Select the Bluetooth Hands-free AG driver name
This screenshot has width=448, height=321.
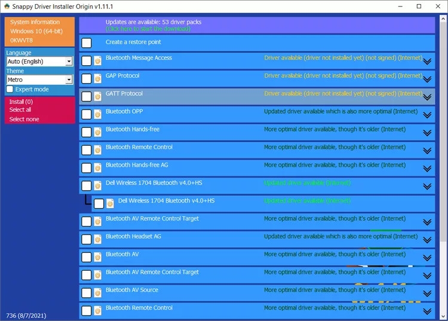pos(137,165)
